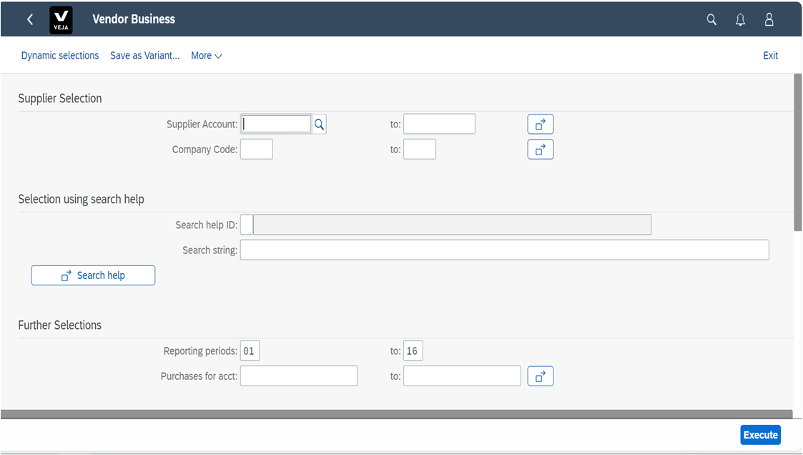Open Dynamic selections
Image resolution: width=803 pixels, height=455 pixels.
59,55
